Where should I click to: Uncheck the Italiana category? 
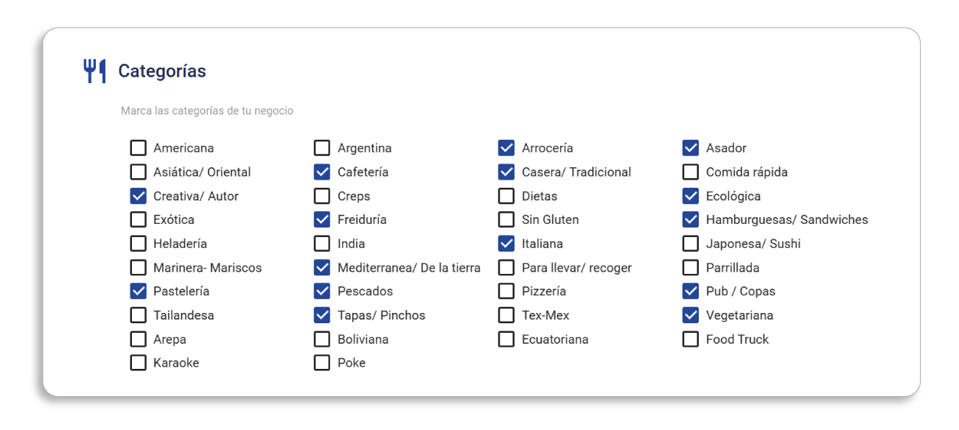[506, 244]
